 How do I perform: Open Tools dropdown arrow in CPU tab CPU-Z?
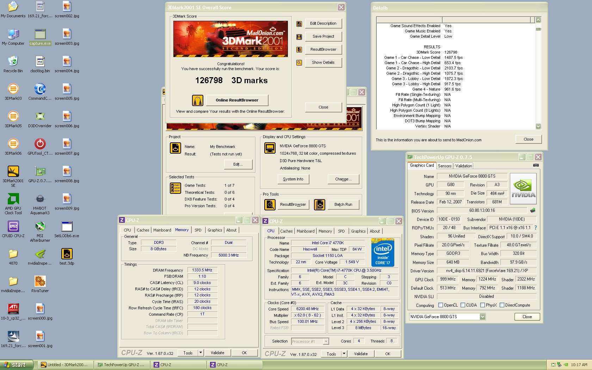[x=344, y=354]
